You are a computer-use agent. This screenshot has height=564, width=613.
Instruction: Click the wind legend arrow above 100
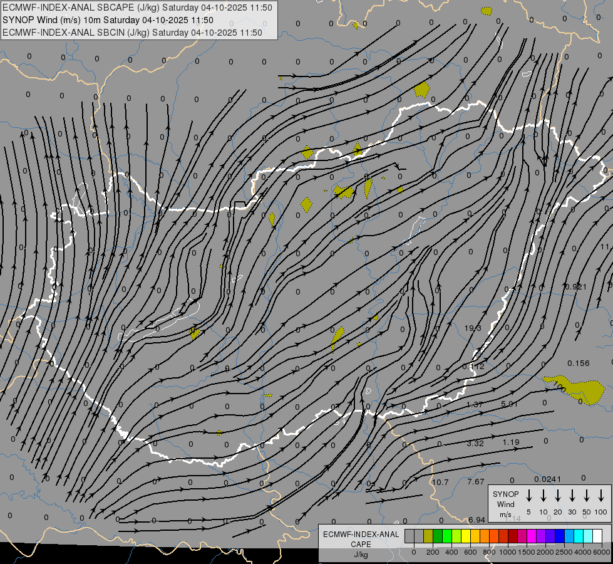601,496
